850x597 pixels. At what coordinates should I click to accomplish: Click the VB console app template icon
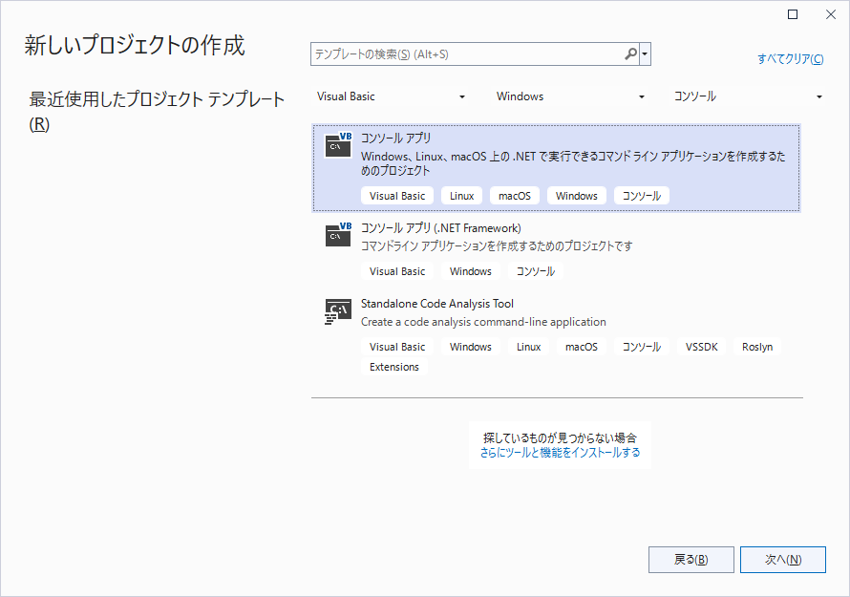(338, 145)
